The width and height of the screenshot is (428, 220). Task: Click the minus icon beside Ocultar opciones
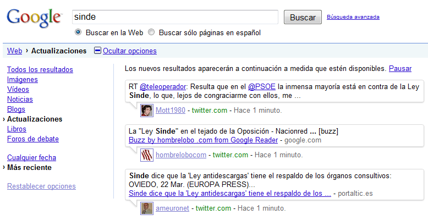(97, 51)
